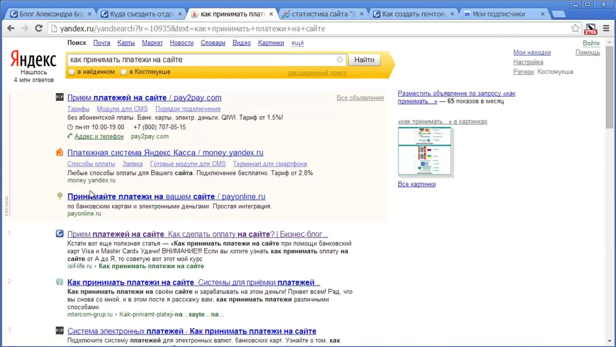
Task: Open the Картинки service link
Action: (x=271, y=43)
